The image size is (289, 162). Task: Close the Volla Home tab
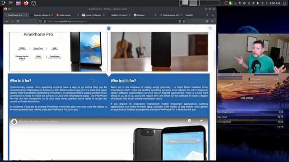[78, 15]
